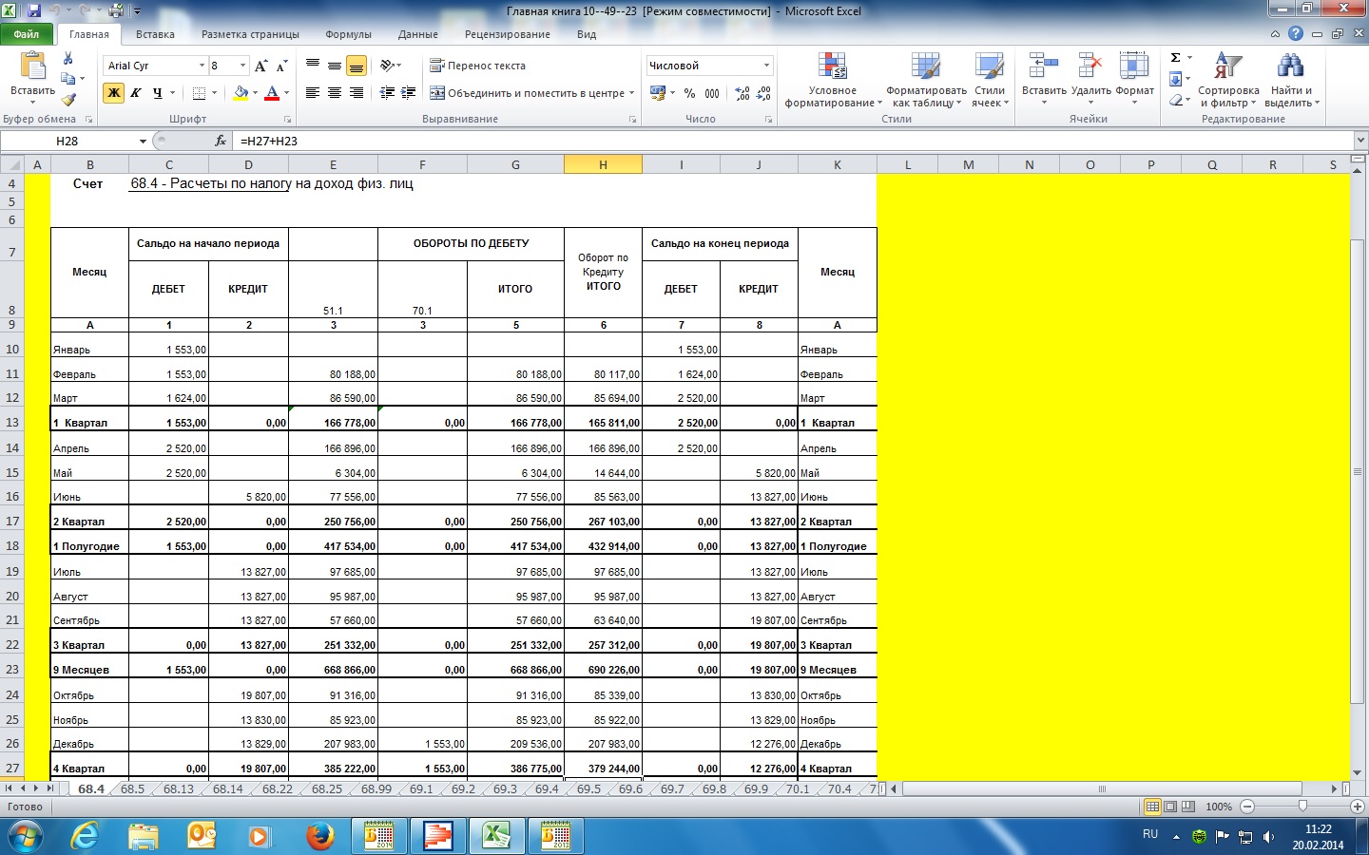Viewport: 1369px width, 855px height.
Task: Click the Файл button
Action: (x=27, y=34)
